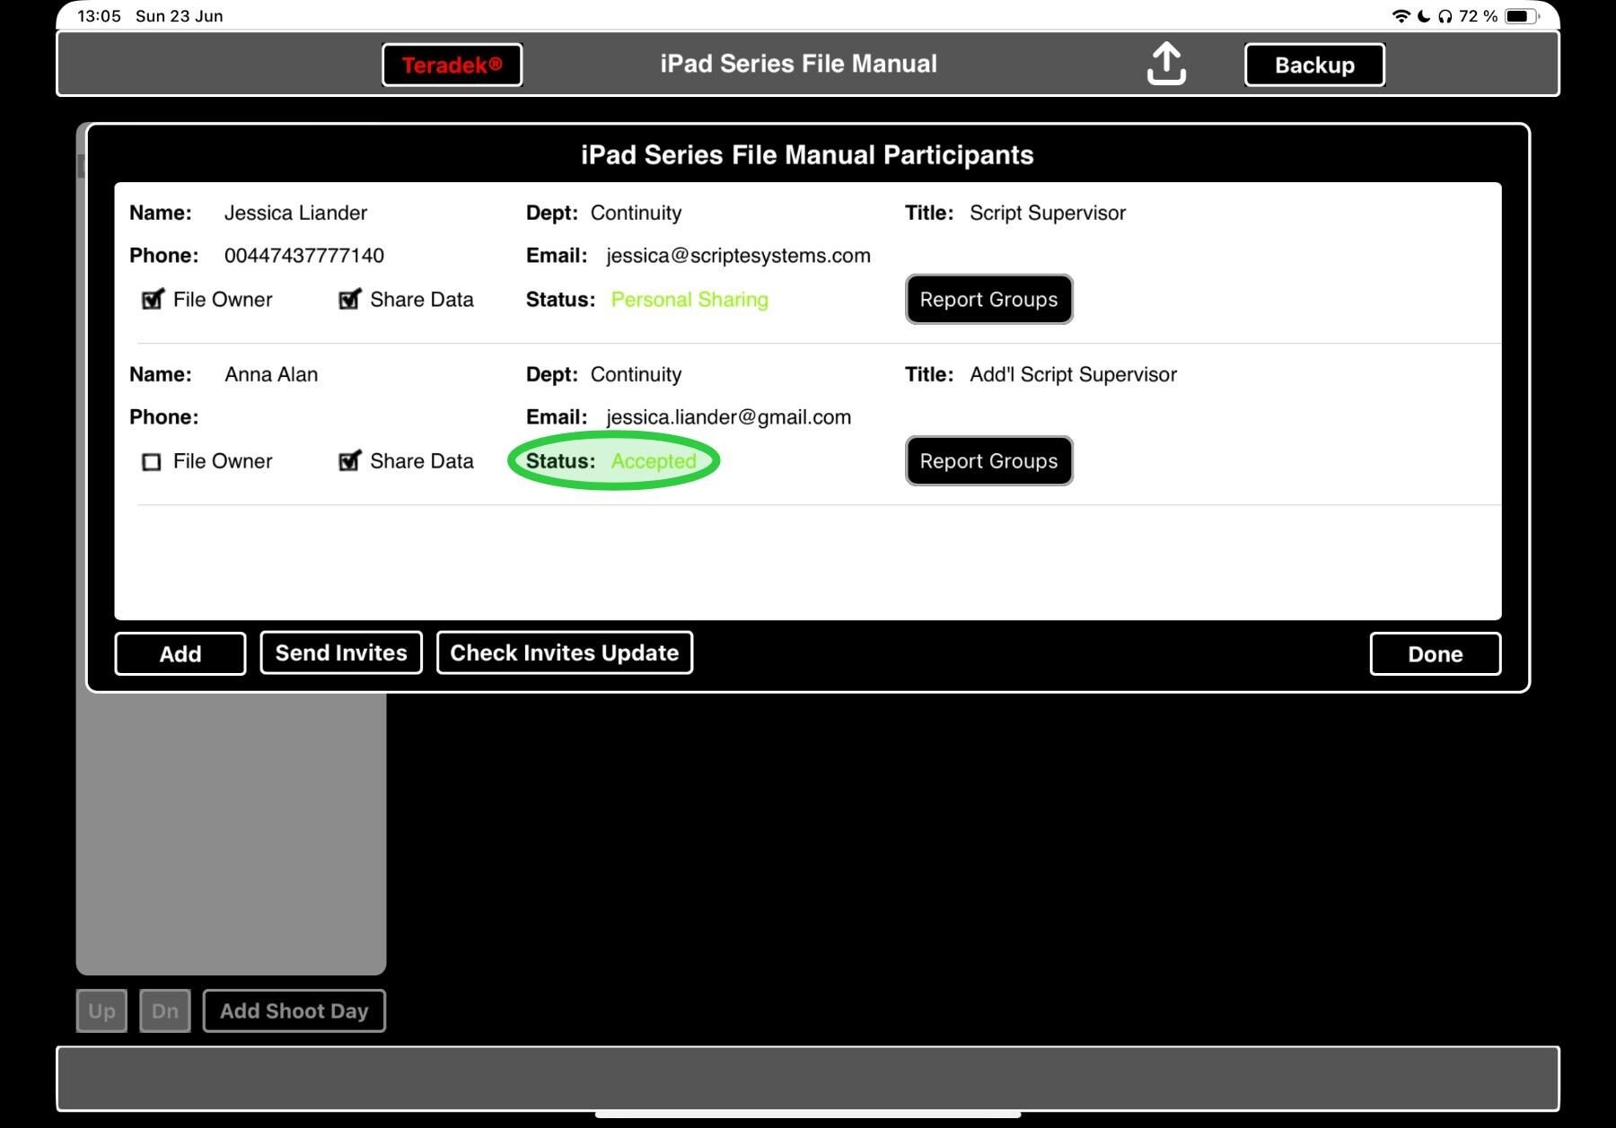Open the Teradek® button
1616x1128 pixels.
click(x=452, y=65)
